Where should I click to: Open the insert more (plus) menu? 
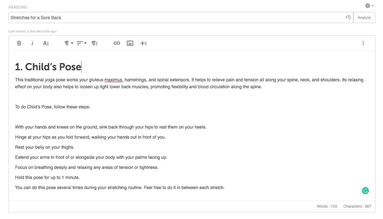coord(143,43)
